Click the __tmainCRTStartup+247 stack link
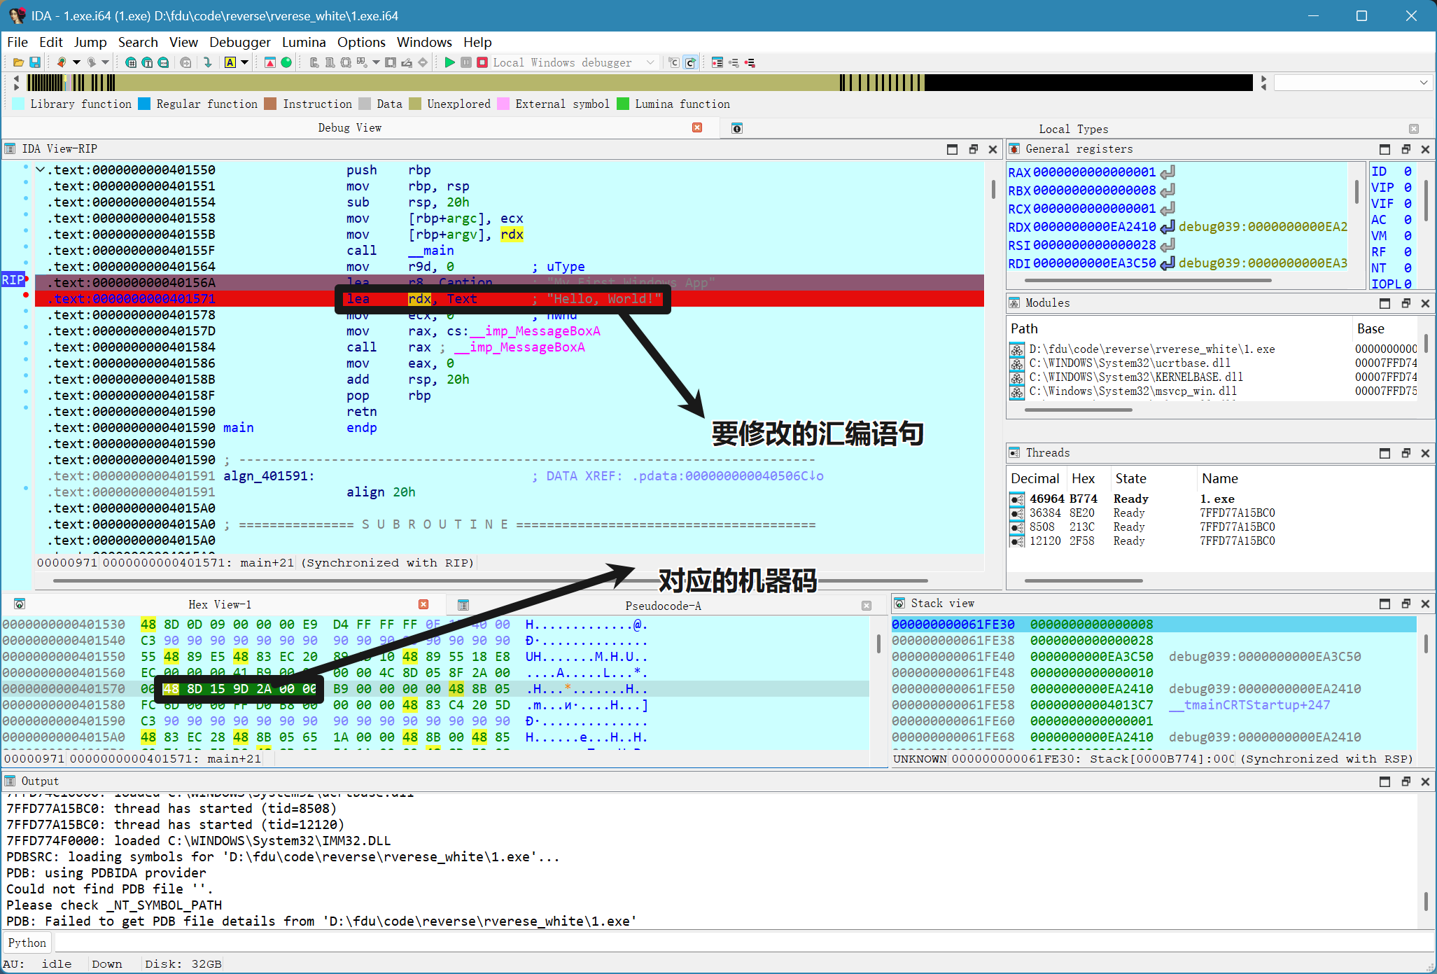This screenshot has width=1437, height=974. [x=1249, y=705]
